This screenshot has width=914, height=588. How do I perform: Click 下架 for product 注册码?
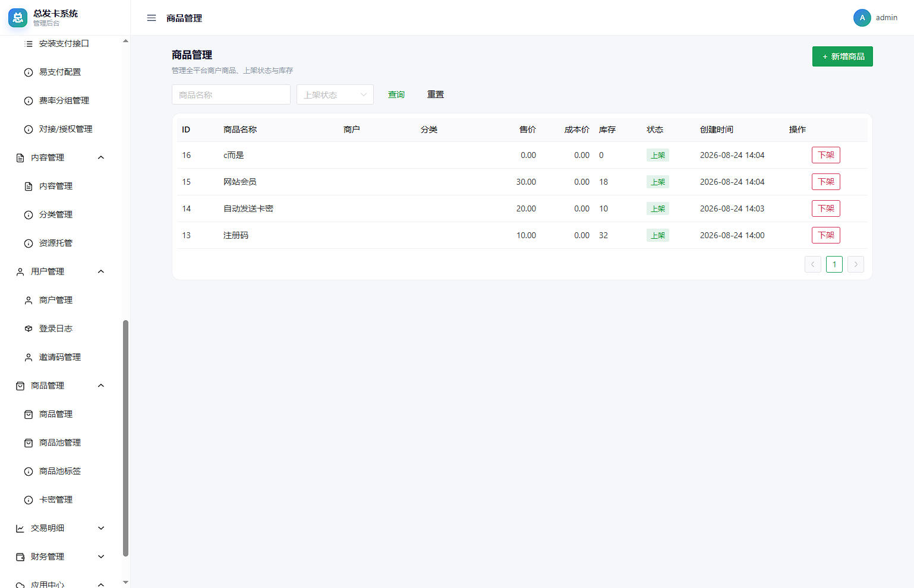(826, 235)
